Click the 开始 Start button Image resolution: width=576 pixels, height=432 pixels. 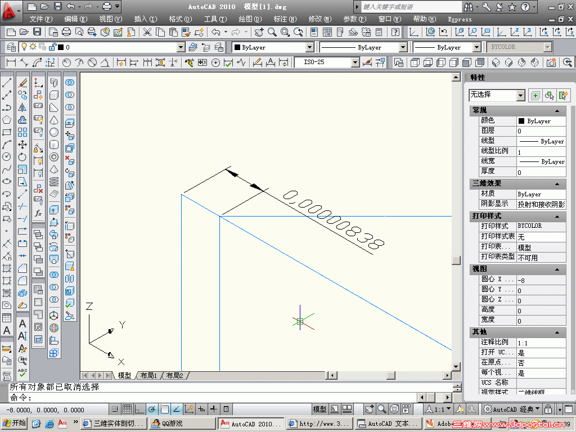pyautogui.click(x=14, y=423)
